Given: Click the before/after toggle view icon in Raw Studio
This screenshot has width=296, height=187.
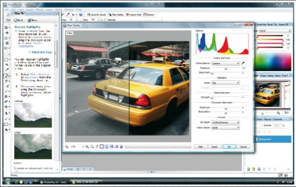Looking at the screenshot, I should coord(116,147).
